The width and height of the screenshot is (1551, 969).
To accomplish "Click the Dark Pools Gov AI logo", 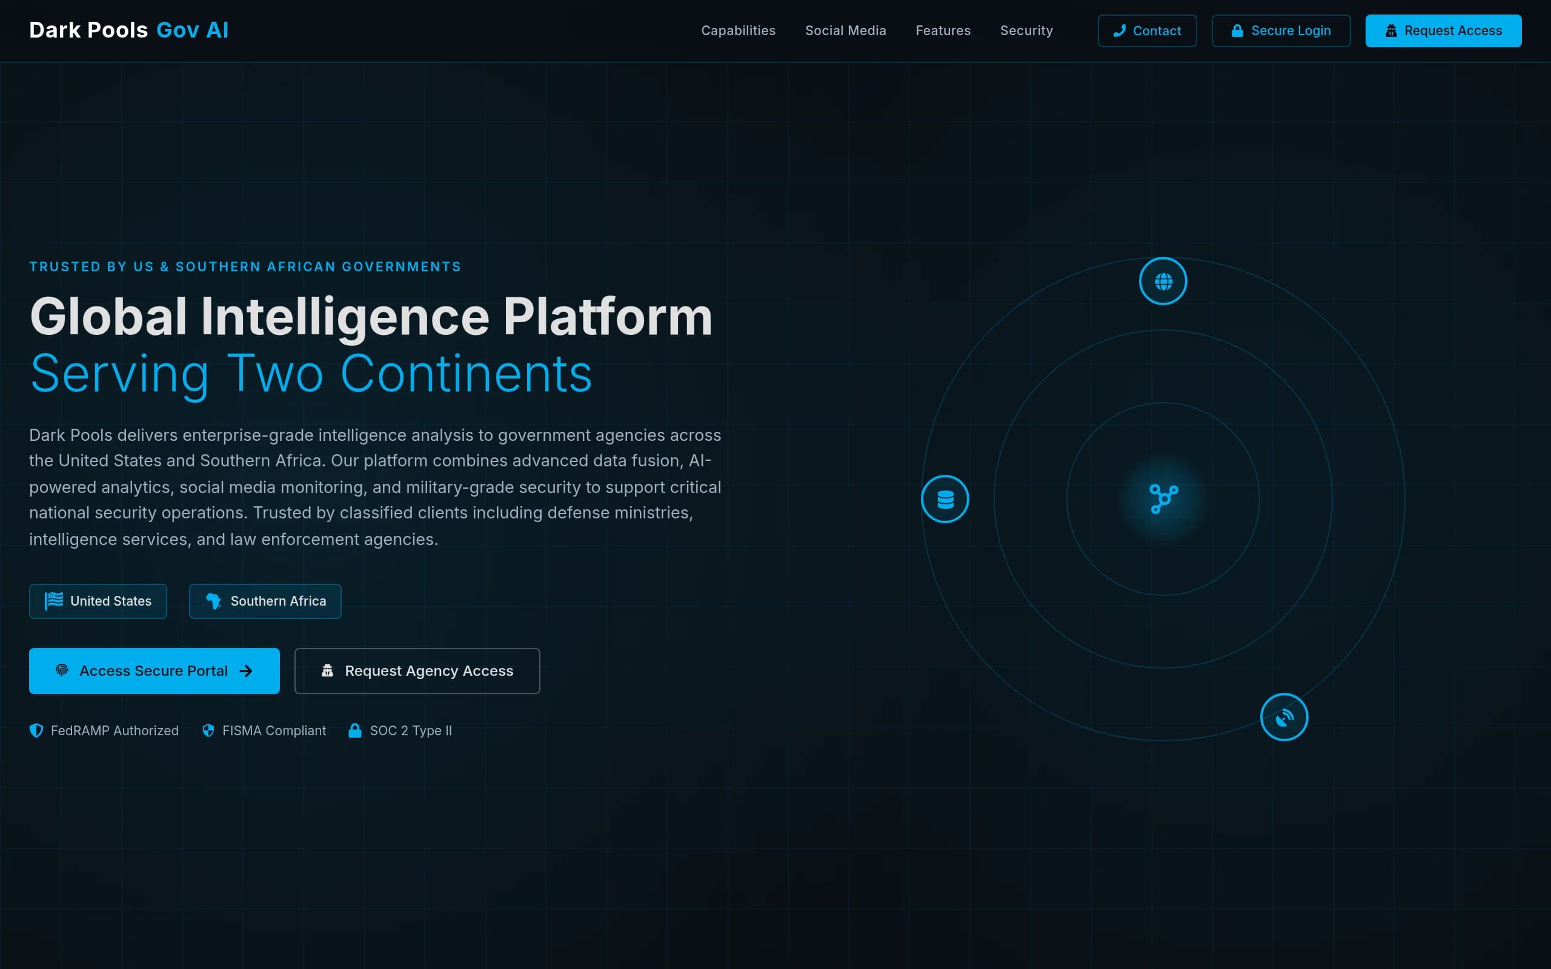I will pyautogui.click(x=129, y=30).
